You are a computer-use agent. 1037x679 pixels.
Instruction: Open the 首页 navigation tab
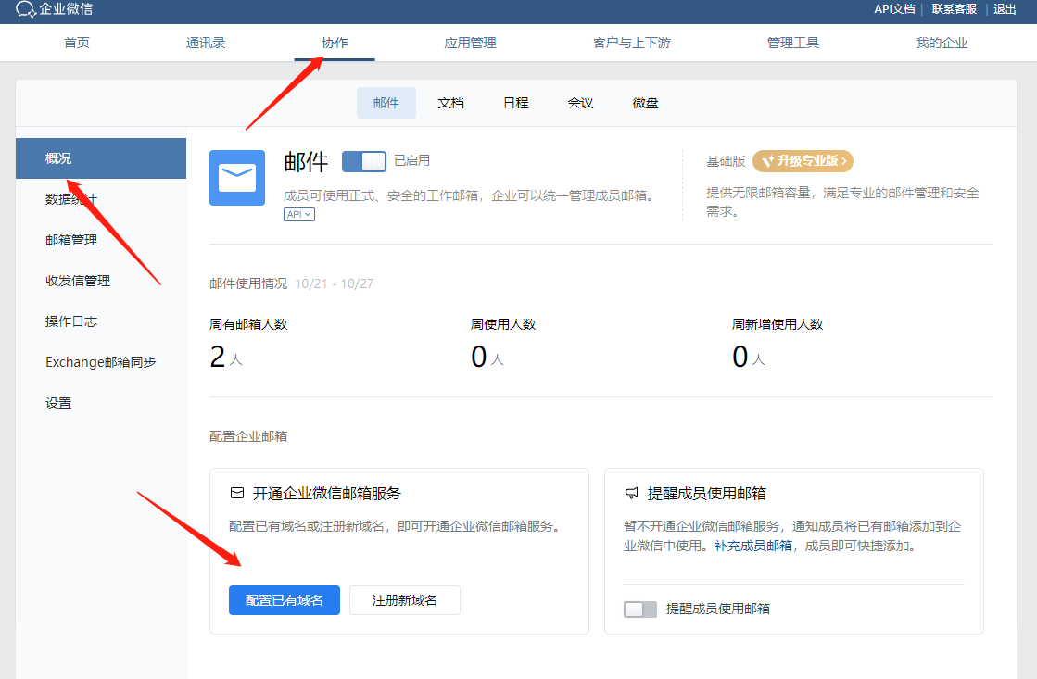(x=77, y=43)
